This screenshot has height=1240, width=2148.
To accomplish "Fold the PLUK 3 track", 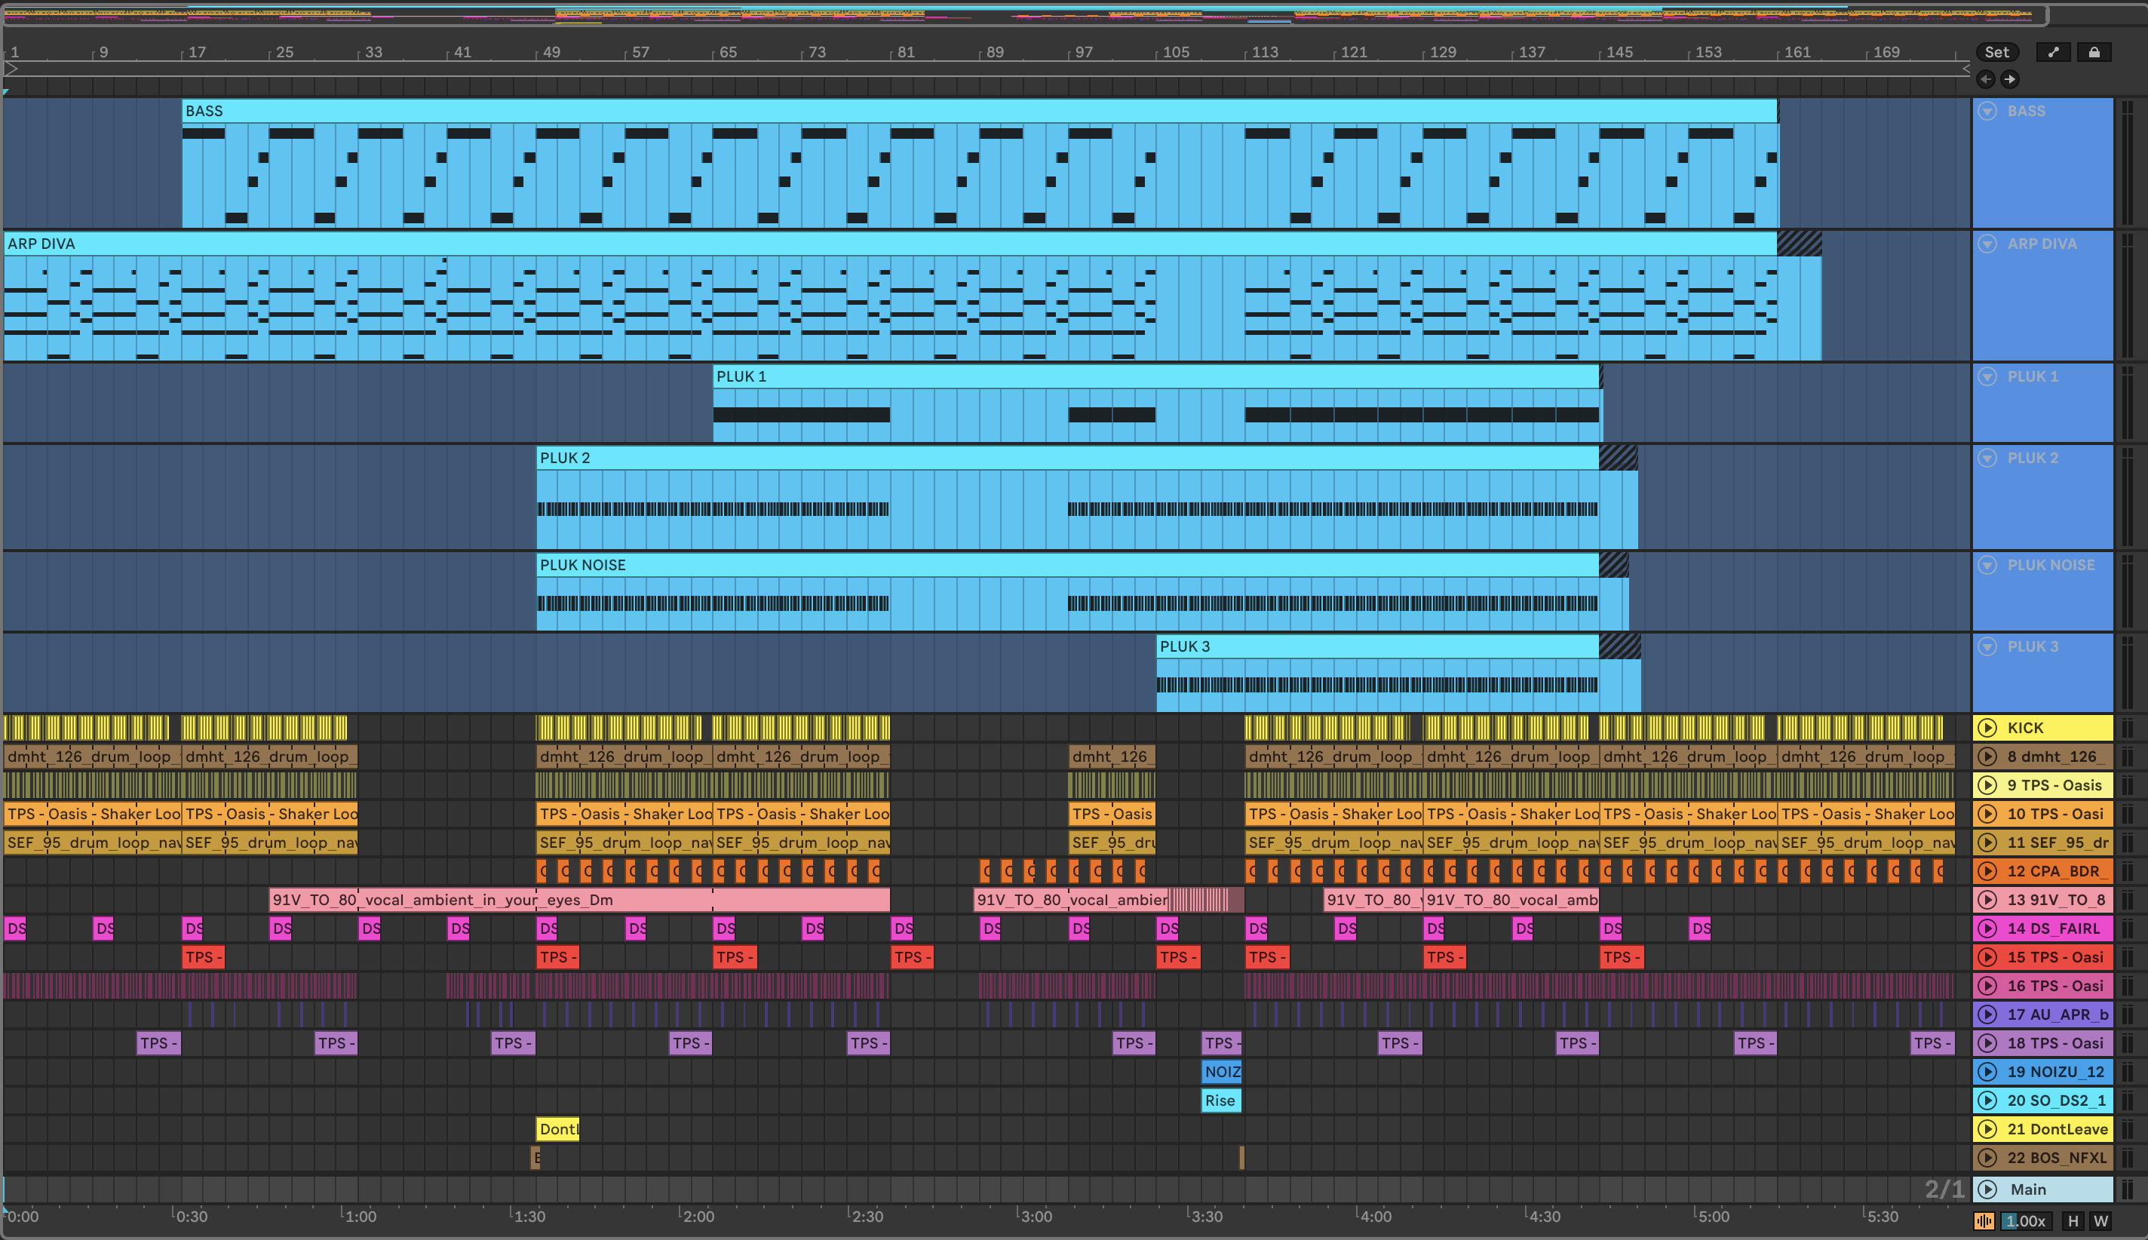I will pyautogui.click(x=1987, y=646).
